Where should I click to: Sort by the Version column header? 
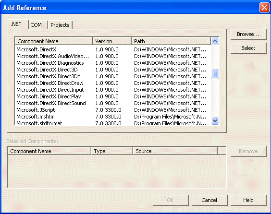(112, 41)
